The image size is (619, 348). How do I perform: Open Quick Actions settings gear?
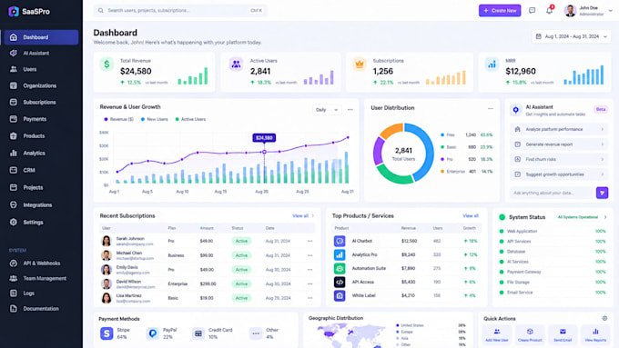click(x=604, y=318)
